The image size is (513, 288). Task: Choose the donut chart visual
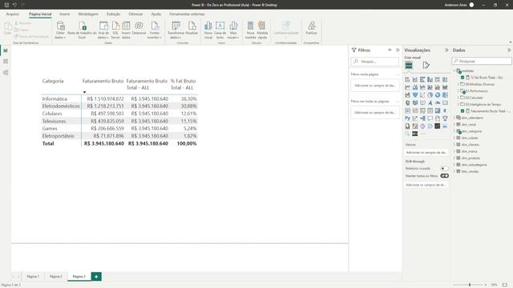pos(438,95)
